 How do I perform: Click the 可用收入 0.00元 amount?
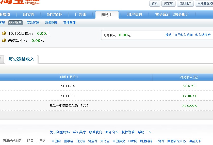125,35
